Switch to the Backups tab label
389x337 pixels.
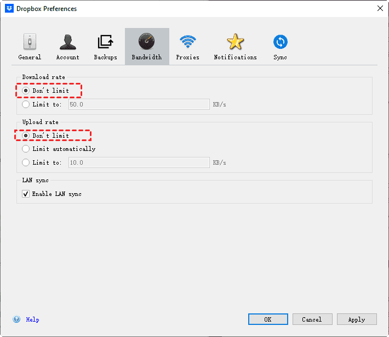tap(105, 57)
